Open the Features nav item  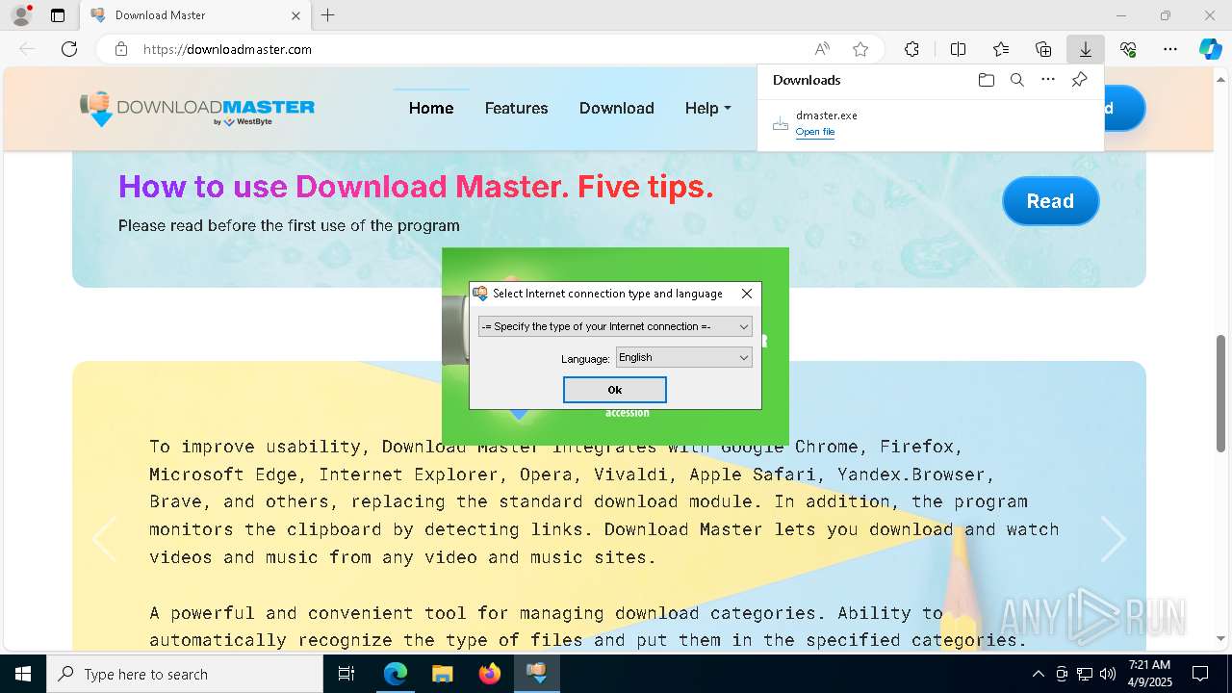(x=516, y=108)
